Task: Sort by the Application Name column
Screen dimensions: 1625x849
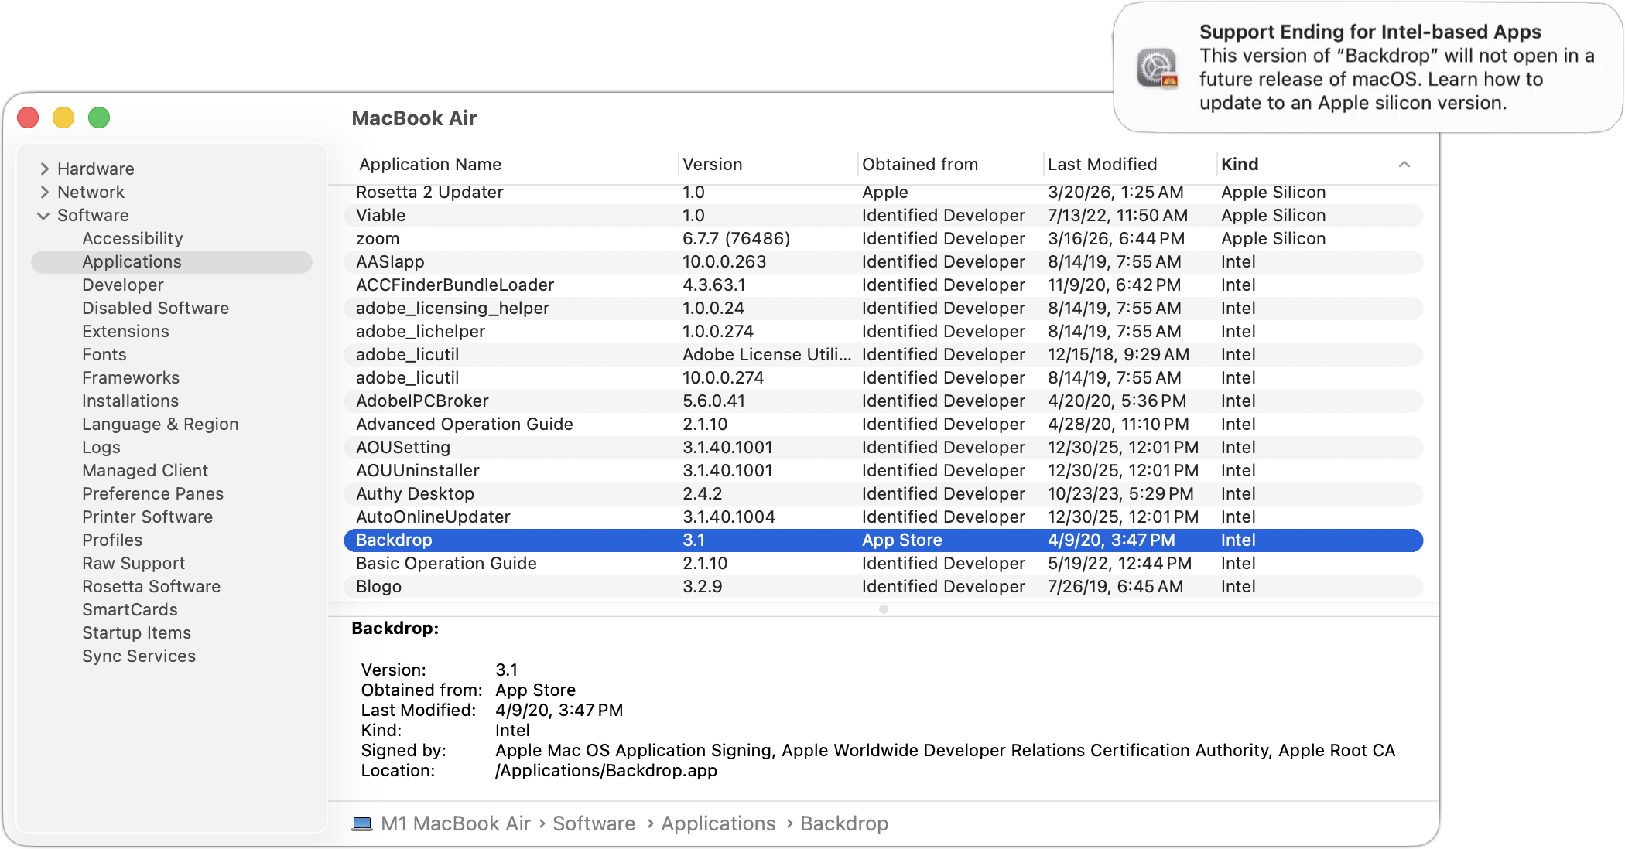Action: pyautogui.click(x=430, y=164)
